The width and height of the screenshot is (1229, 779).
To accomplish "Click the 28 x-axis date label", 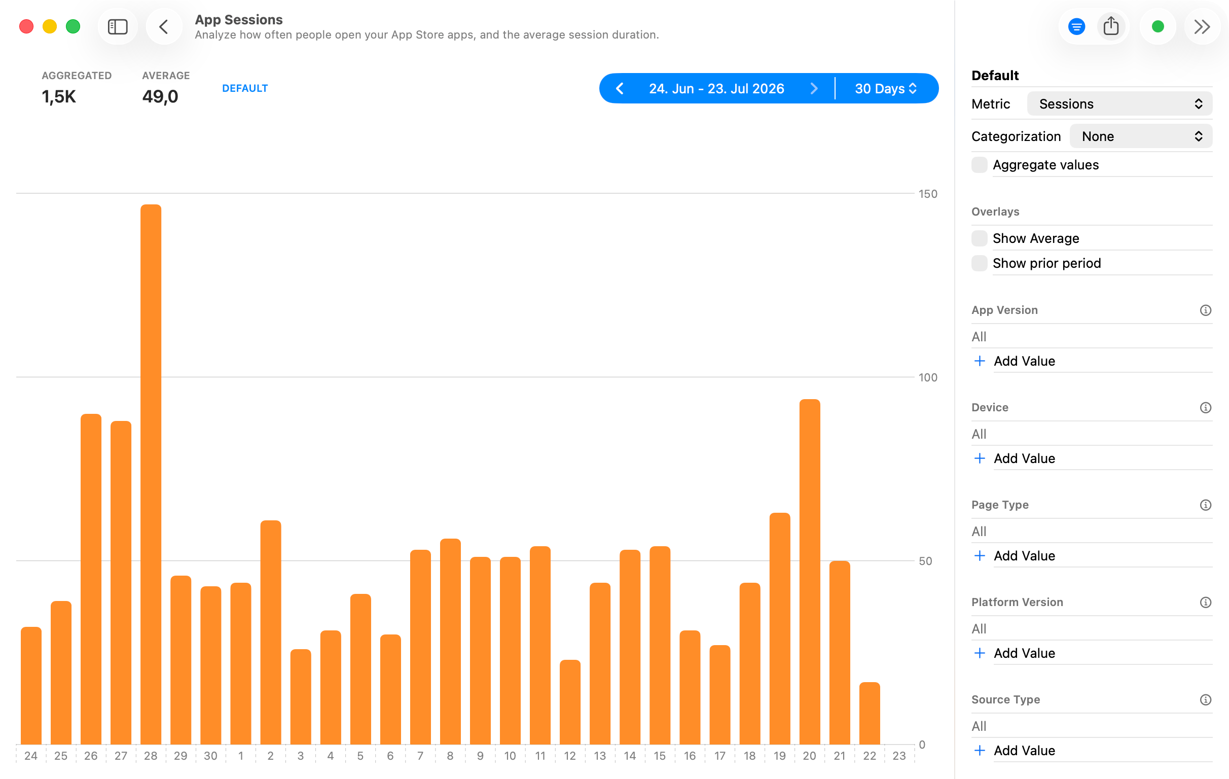I will tap(151, 756).
